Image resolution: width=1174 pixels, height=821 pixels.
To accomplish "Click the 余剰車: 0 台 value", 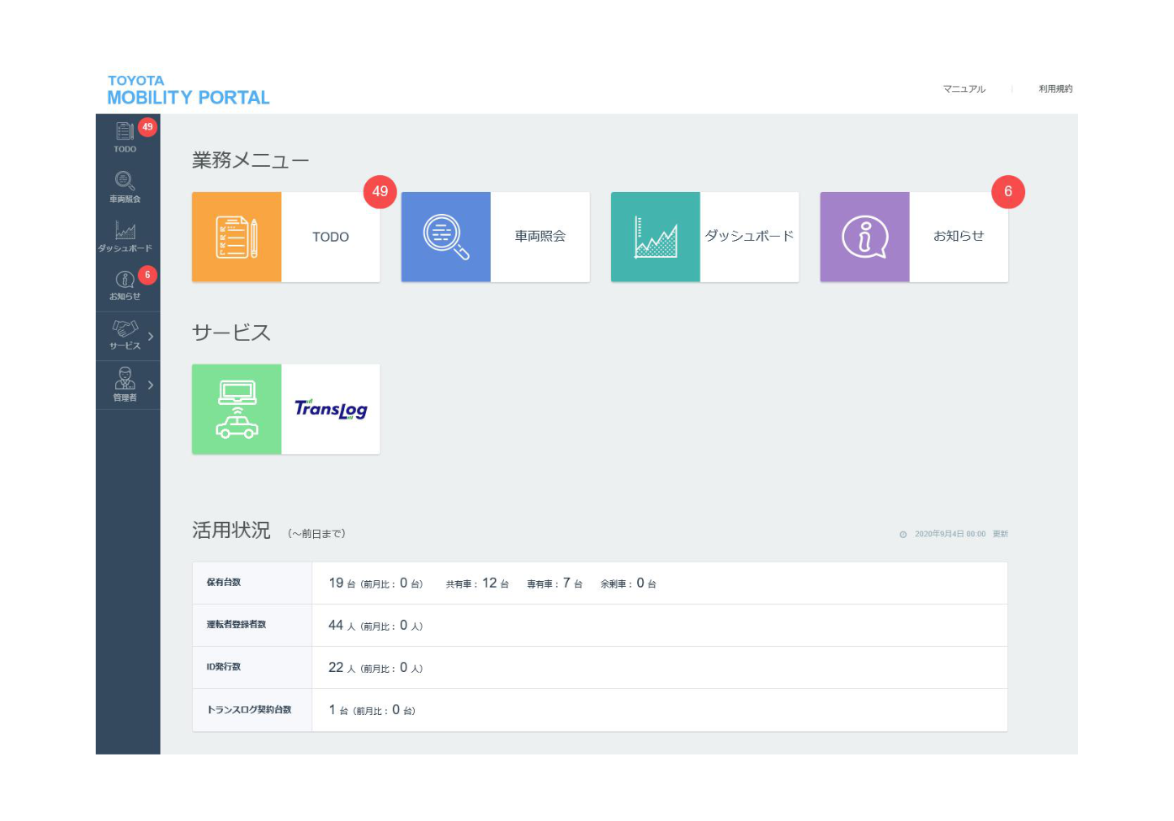I will pos(628,583).
